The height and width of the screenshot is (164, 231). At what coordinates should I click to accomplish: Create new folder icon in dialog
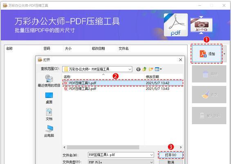coord(151,69)
